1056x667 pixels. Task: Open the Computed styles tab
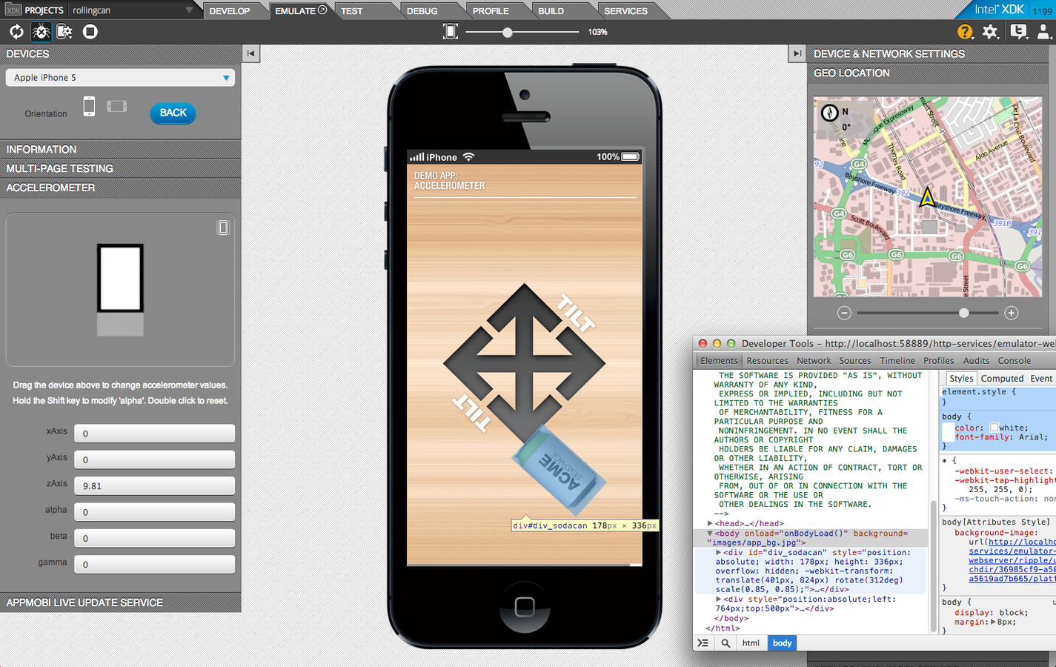[1002, 379]
